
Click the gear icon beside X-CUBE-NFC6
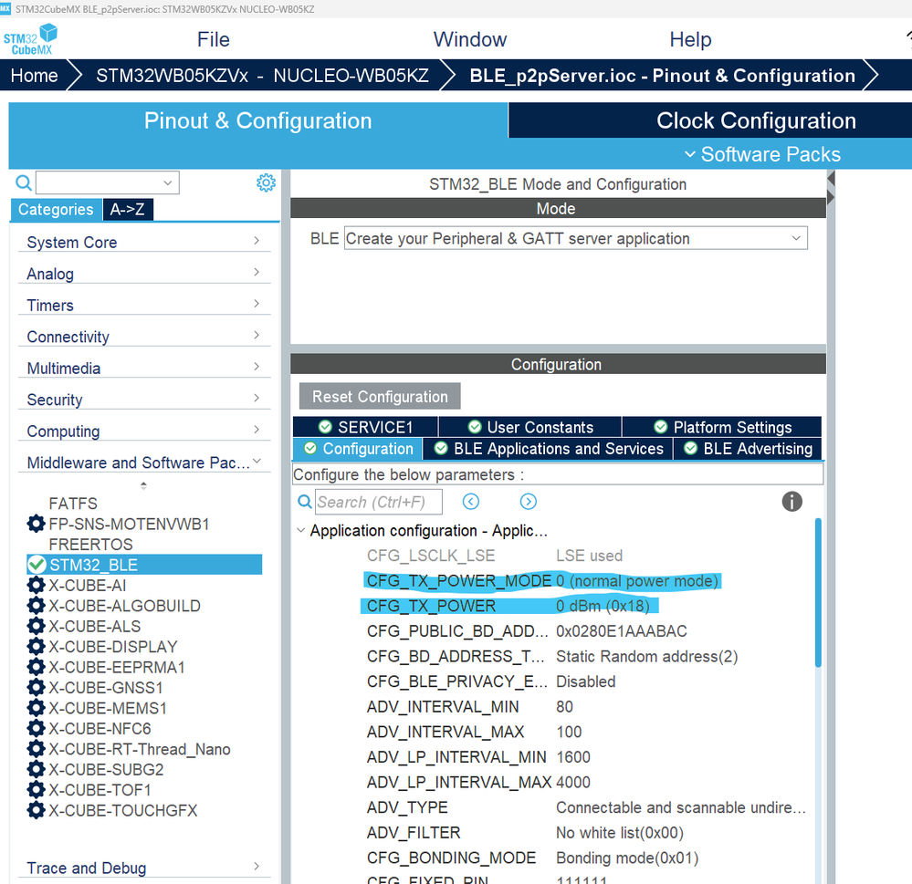tap(37, 728)
